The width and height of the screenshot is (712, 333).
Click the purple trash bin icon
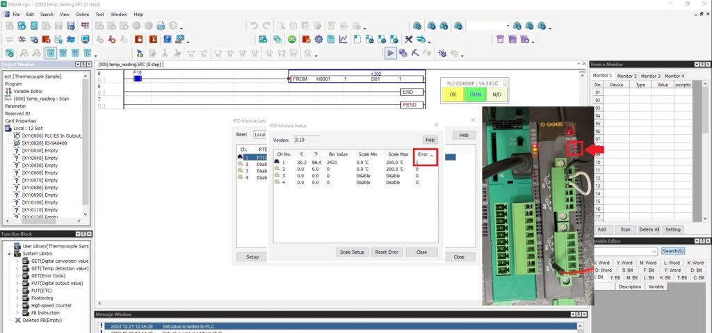tap(500, 40)
